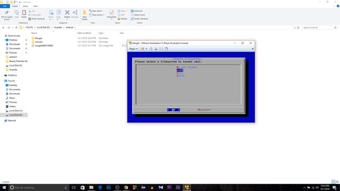This screenshot has width=340, height=191.
Task: Create a New folder from ribbon
Action: point(84,15)
